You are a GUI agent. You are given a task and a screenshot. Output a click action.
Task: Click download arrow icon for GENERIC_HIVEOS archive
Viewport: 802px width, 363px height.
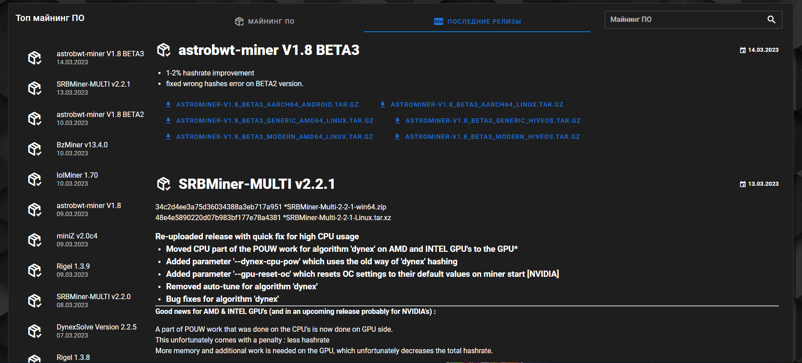click(397, 121)
